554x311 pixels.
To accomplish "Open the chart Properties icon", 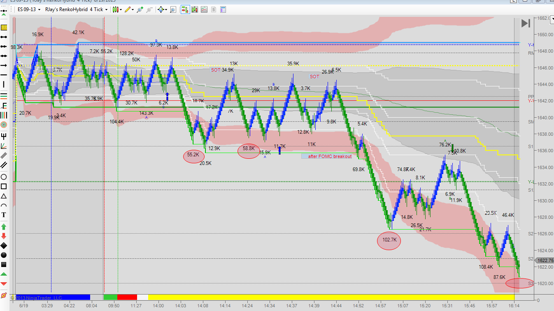I will (x=223, y=9).
